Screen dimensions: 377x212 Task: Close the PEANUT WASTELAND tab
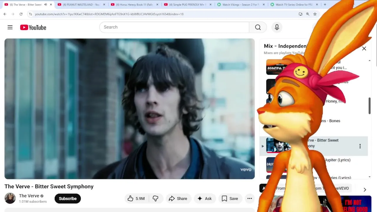tap(104, 4)
